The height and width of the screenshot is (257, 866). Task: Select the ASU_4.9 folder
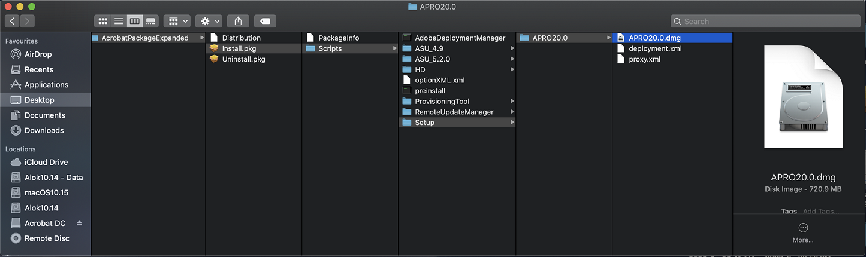click(457, 48)
